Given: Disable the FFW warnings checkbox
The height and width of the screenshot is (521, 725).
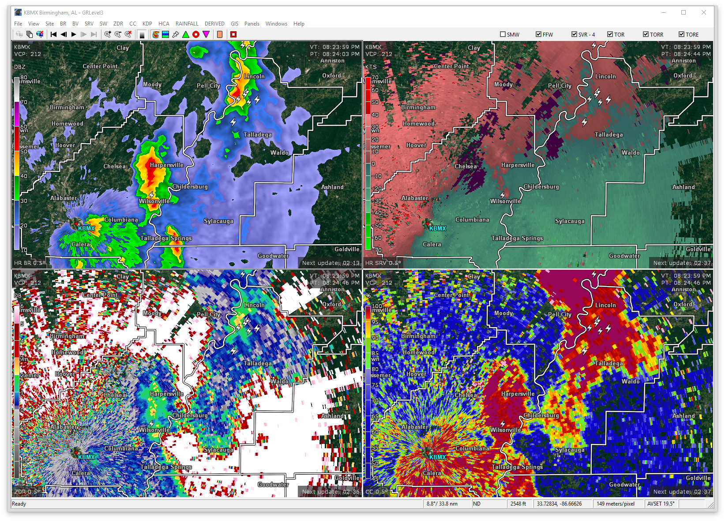Looking at the screenshot, I should [x=538, y=34].
